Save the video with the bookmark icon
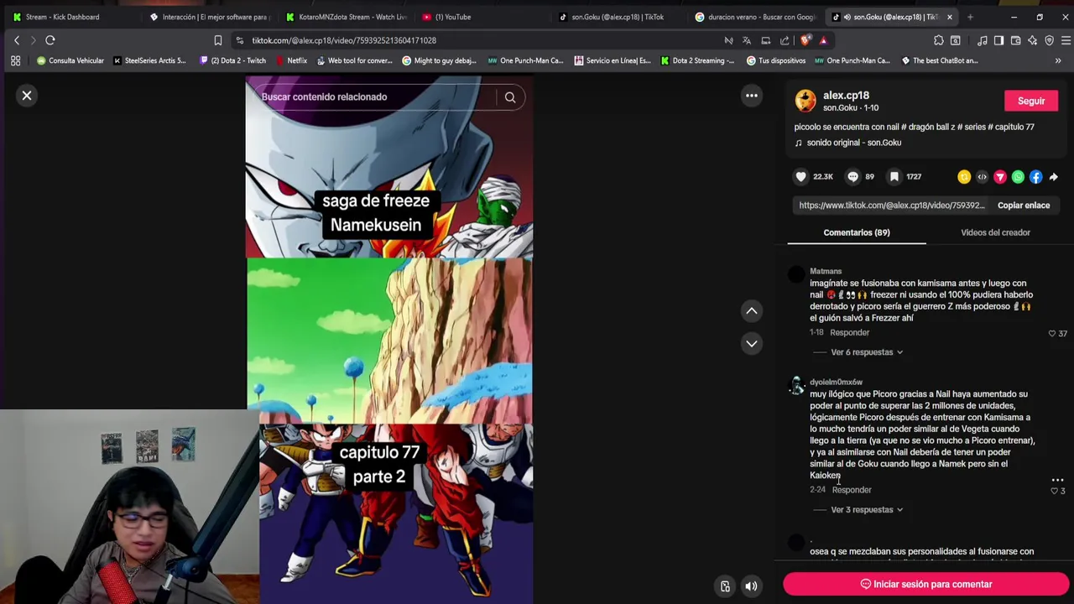This screenshot has height=604, width=1074. coord(894,177)
